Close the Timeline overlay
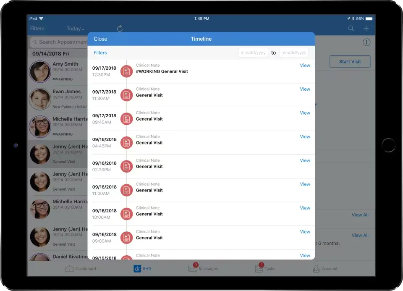This screenshot has height=291, width=403. pyautogui.click(x=100, y=39)
